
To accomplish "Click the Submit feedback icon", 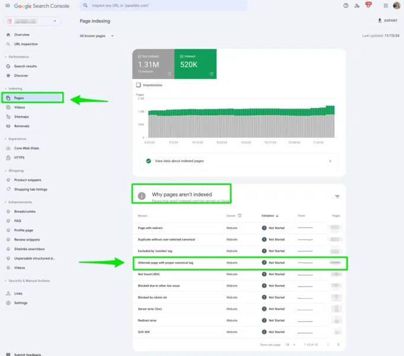I will click(8, 354).
